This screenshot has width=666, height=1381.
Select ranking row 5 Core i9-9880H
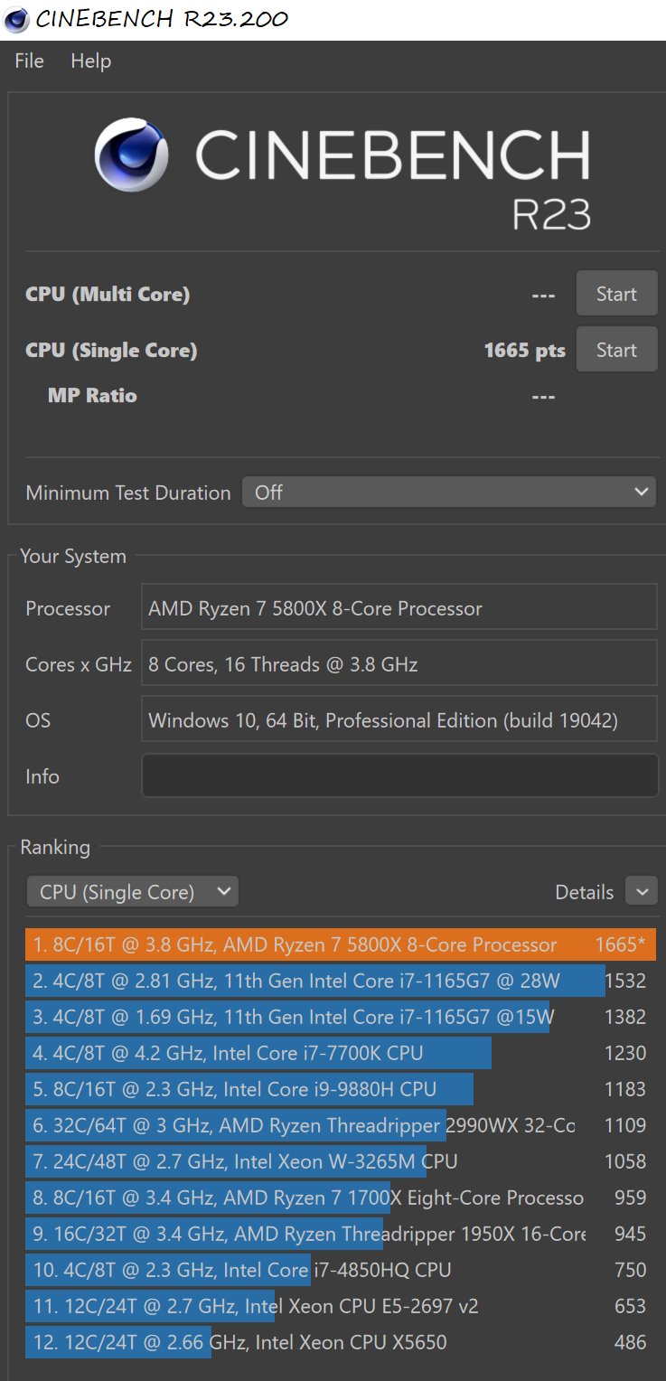(x=341, y=1089)
